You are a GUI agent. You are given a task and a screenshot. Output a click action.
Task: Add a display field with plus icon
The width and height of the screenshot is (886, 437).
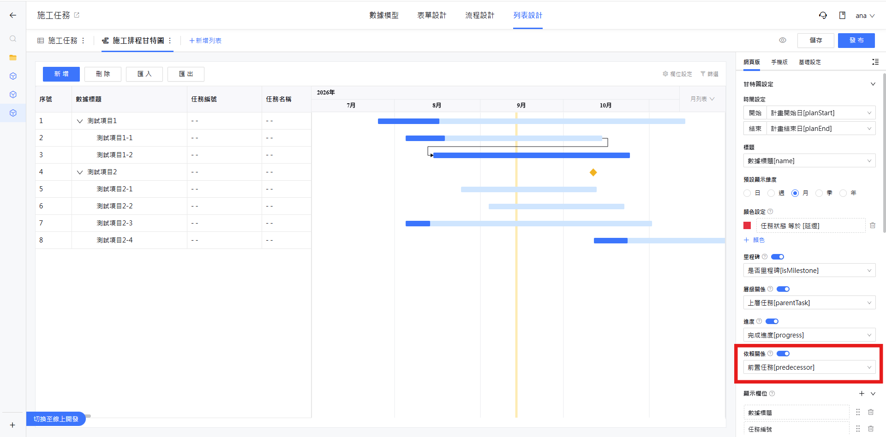click(x=862, y=393)
